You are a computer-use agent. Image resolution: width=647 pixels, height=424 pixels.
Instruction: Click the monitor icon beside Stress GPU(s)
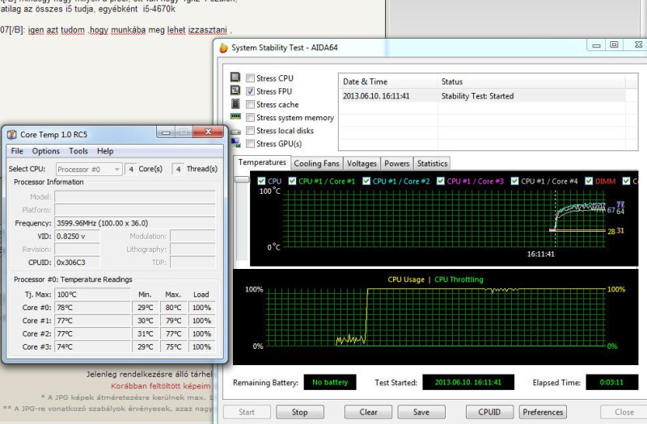[x=235, y=143]
